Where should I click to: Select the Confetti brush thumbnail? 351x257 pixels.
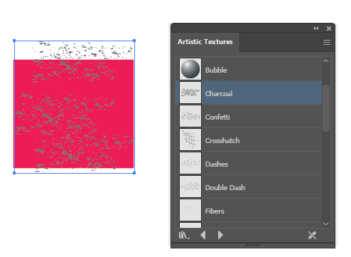(x=190, y=116)
